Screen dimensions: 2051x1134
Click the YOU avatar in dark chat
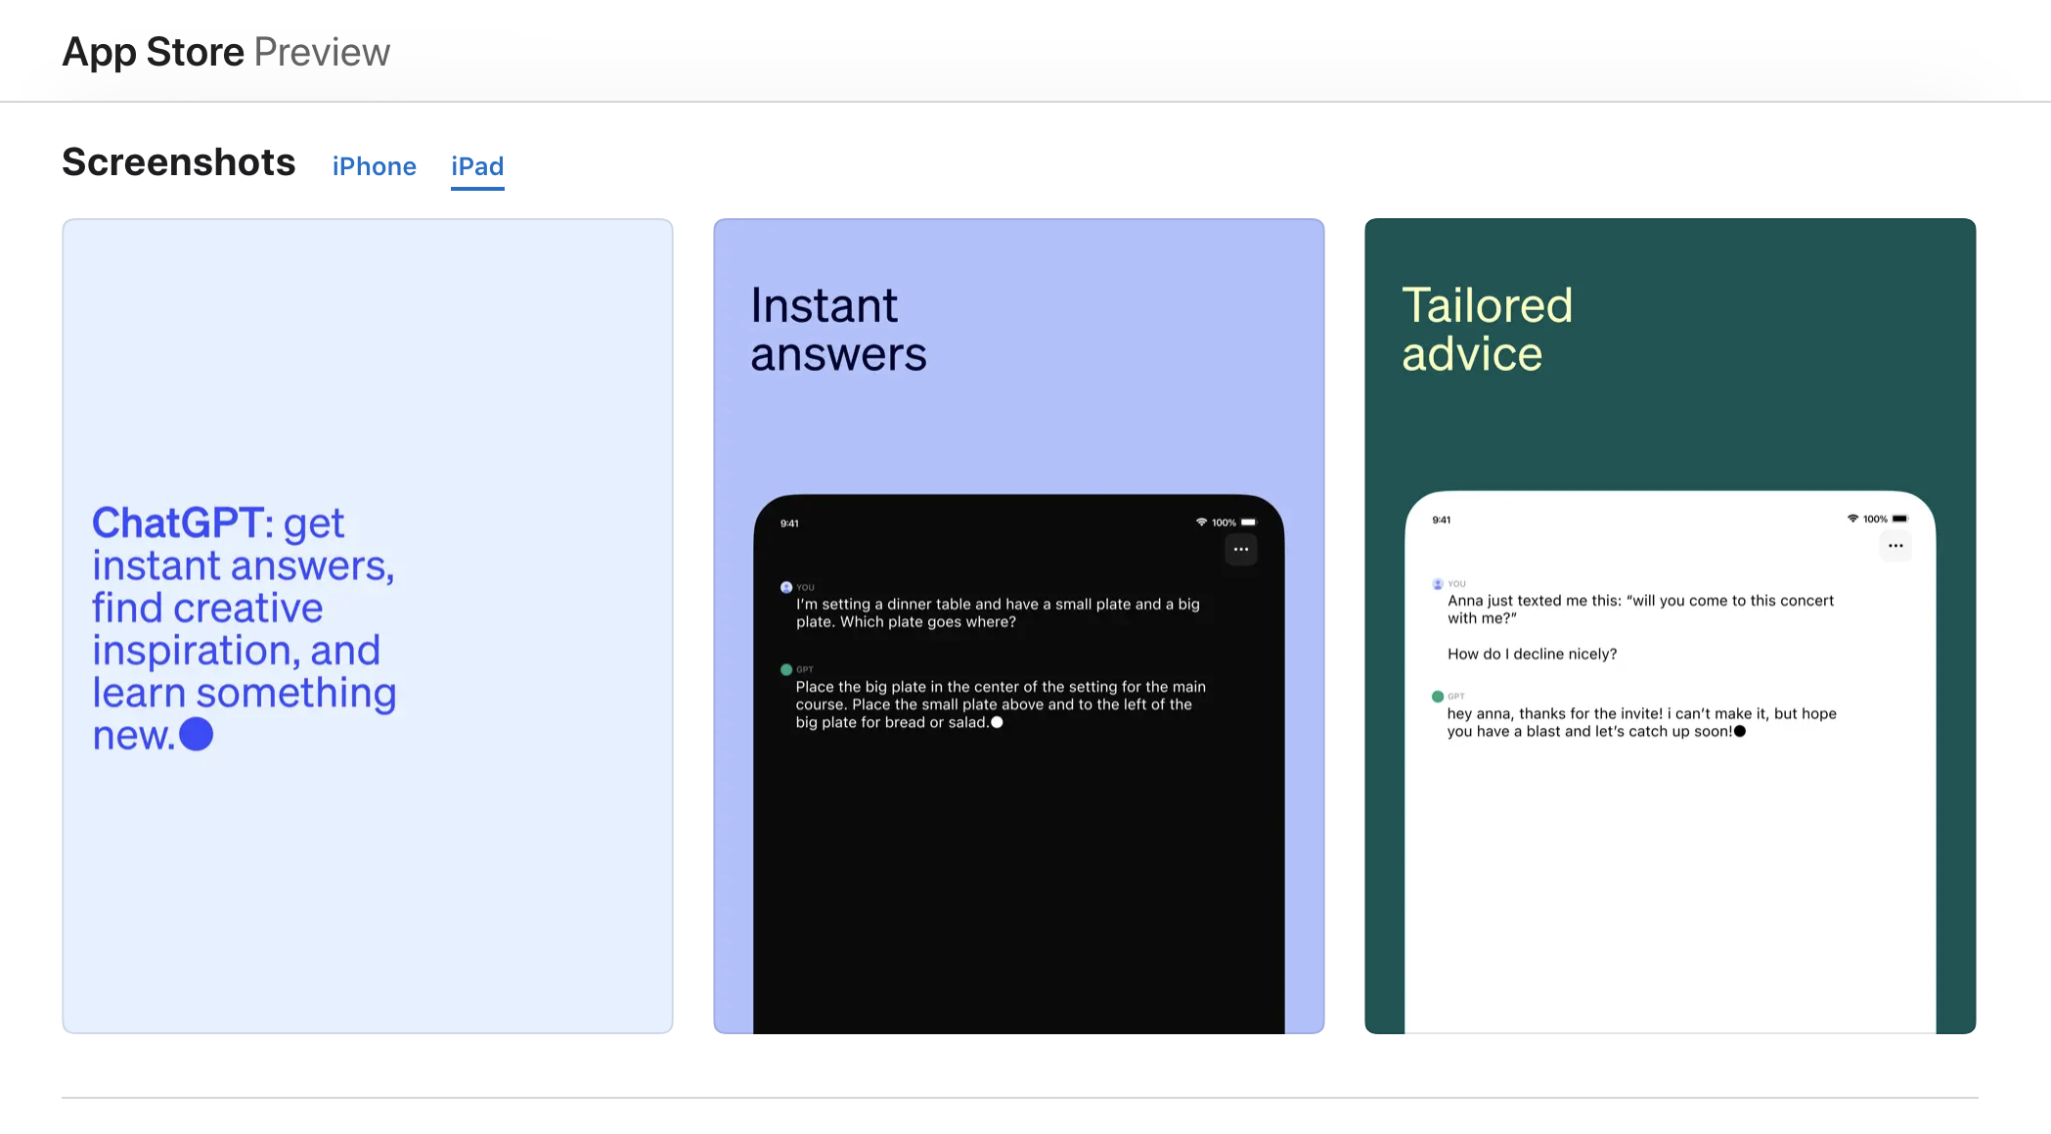click(785, 587)
